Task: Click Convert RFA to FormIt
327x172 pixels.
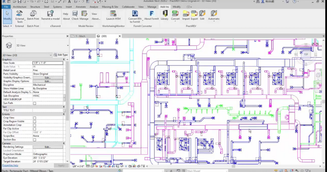Action: click(x=135, y=17)
